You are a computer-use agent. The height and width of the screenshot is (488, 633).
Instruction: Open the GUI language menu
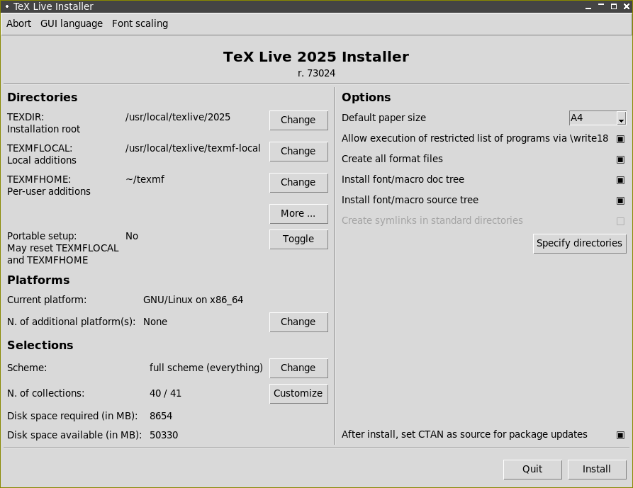coord(72,23)
